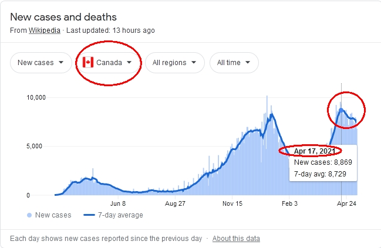Click the 7-day average legend line marker
381x248 pixels.
click(x=89, y=215)
